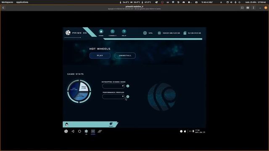269x151 pixels.
Task: Click the battery icon in PrimeOS tray
Action: [193, 131]
